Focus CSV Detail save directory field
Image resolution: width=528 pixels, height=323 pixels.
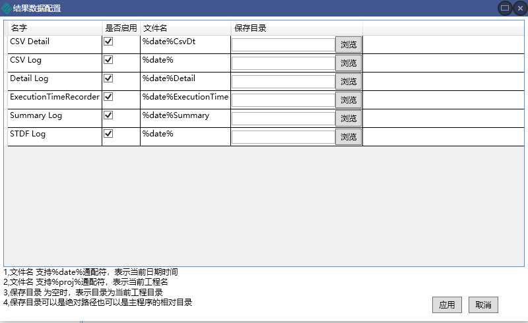click(x=284, y=45)
